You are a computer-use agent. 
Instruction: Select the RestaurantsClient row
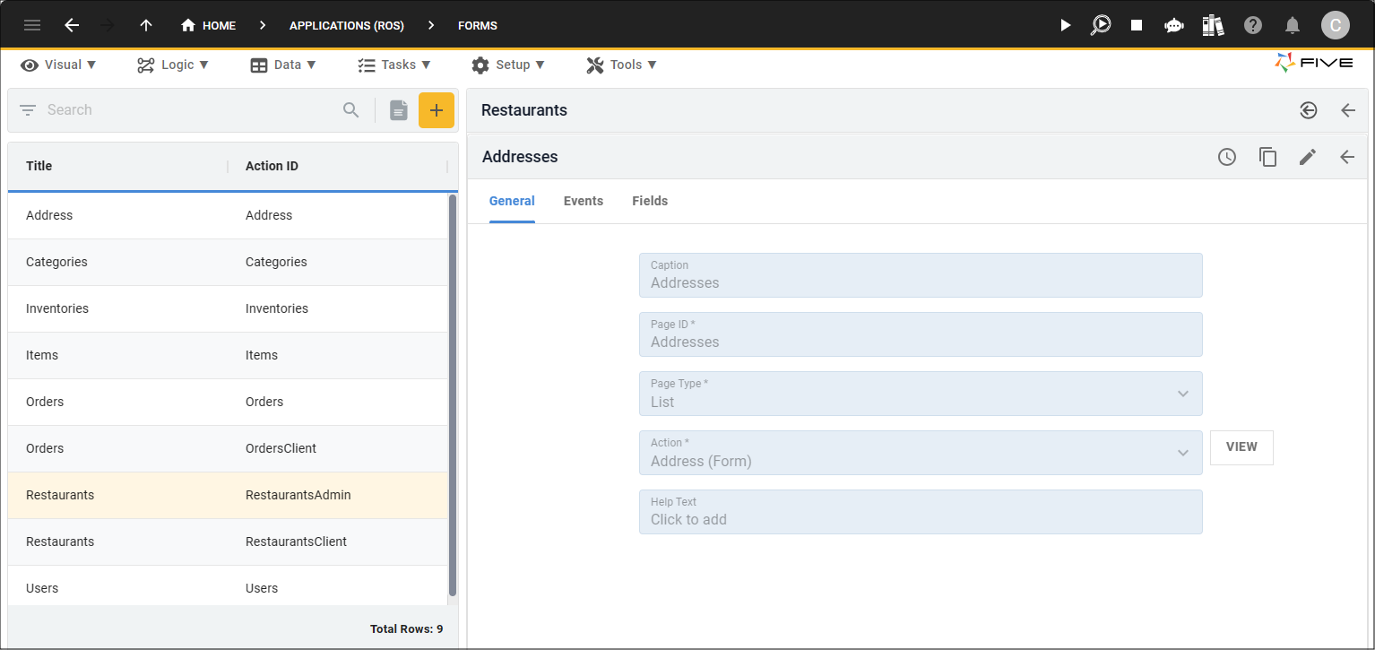228,542
